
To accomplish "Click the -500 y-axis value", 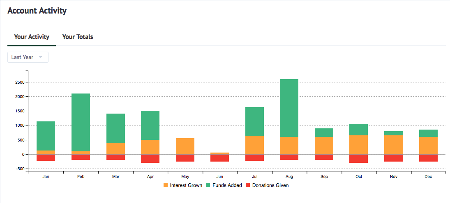I will (x=21, y=169).
